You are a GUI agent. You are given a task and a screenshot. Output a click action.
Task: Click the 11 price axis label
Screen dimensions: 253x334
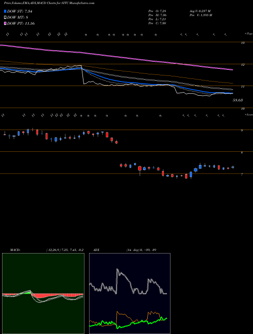coord(242,87)
